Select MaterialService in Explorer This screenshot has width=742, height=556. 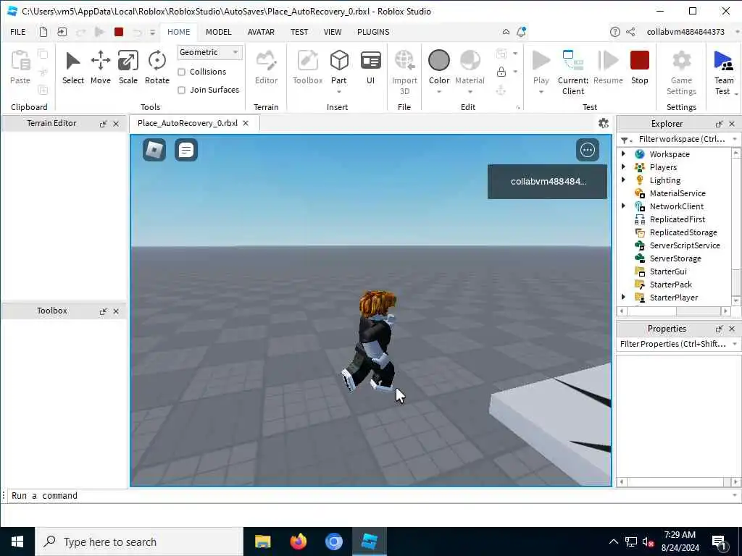point(678,193)
